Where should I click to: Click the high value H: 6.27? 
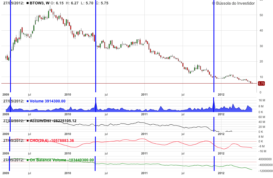click(x=72, y=3)
